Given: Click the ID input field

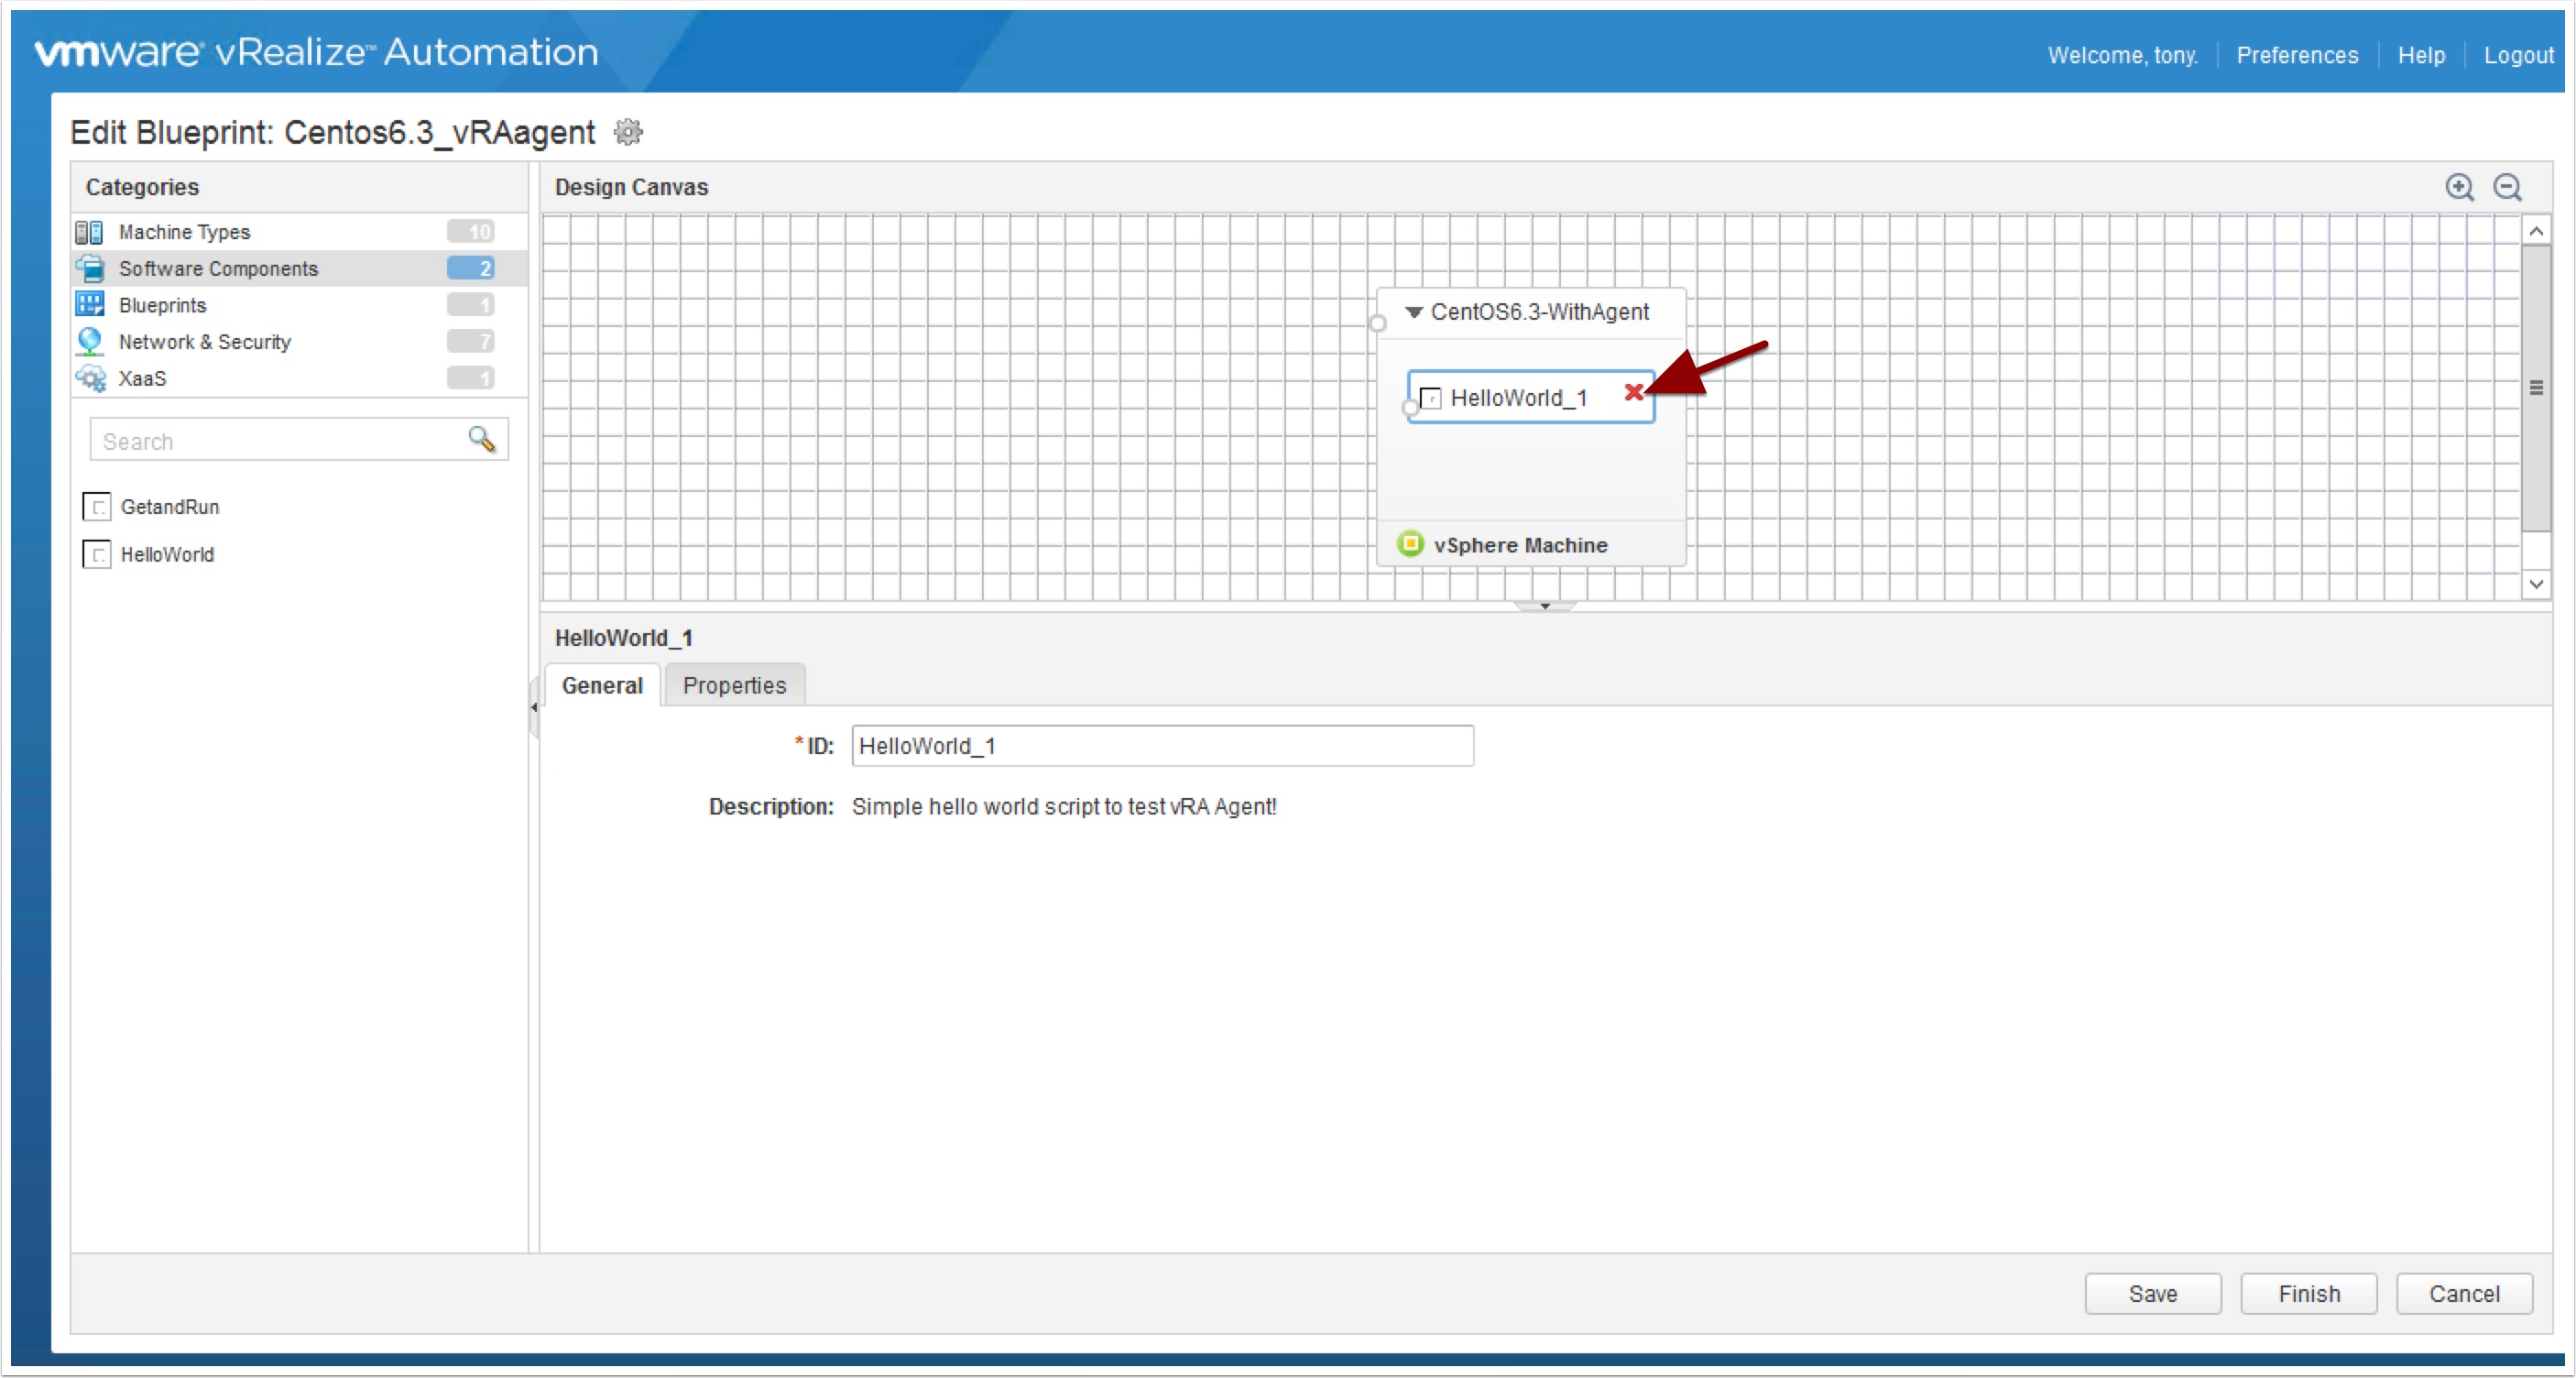Looking at the screenshot, I should (1161, 746).
